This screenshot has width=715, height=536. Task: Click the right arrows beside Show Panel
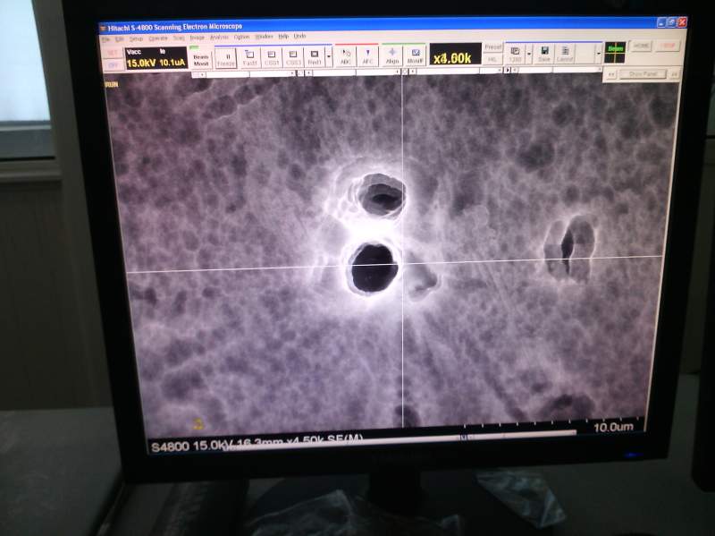pyautogui.click(x=674, y=73)
